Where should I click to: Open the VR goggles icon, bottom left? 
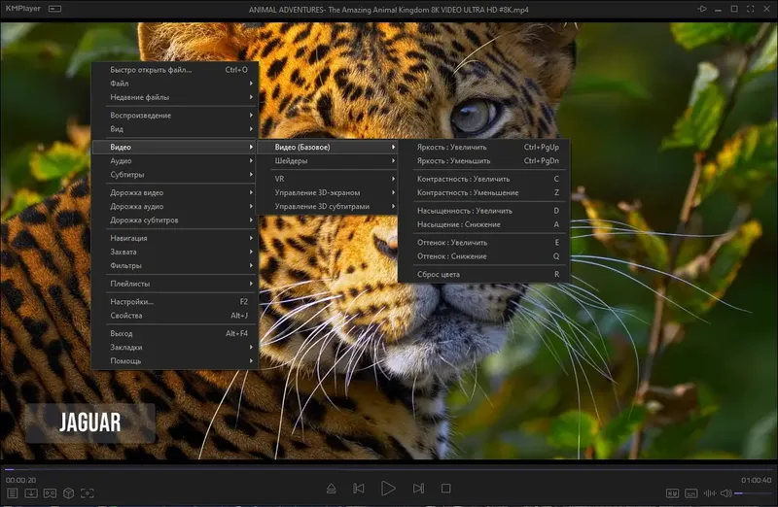coord(50,493)
